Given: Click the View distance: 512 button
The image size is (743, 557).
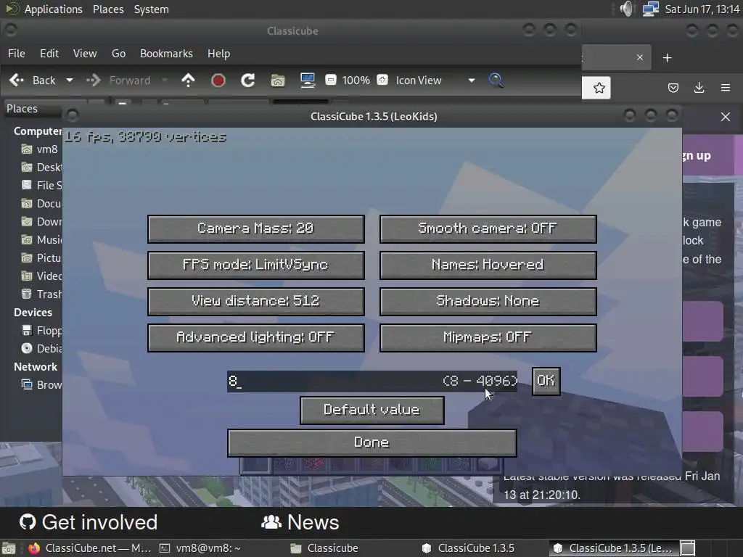Looking at the screenshot, I should (x=256, y=301).
